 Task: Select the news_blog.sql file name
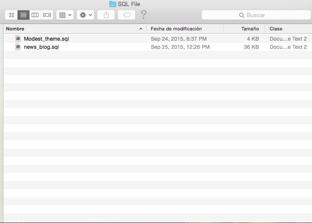click(x=41, y=47)
